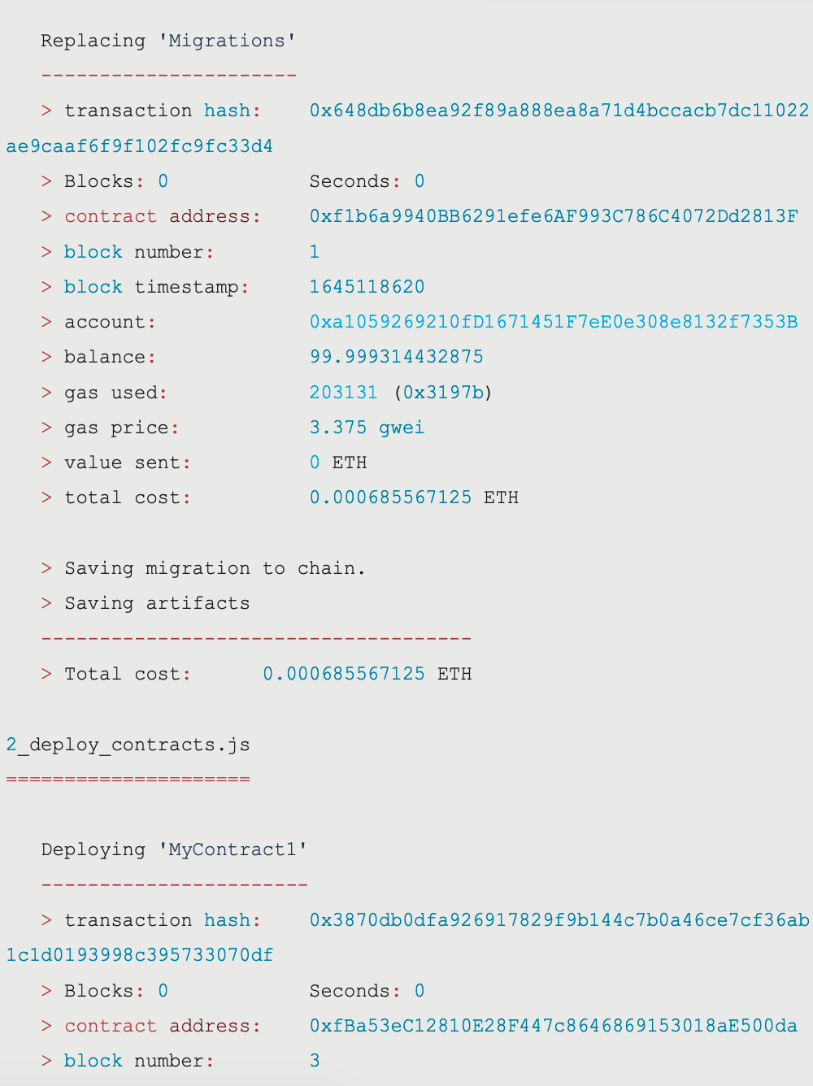Click the MyContract1 transaction hash 0x3870db0d…

click(x=559, y=920)
